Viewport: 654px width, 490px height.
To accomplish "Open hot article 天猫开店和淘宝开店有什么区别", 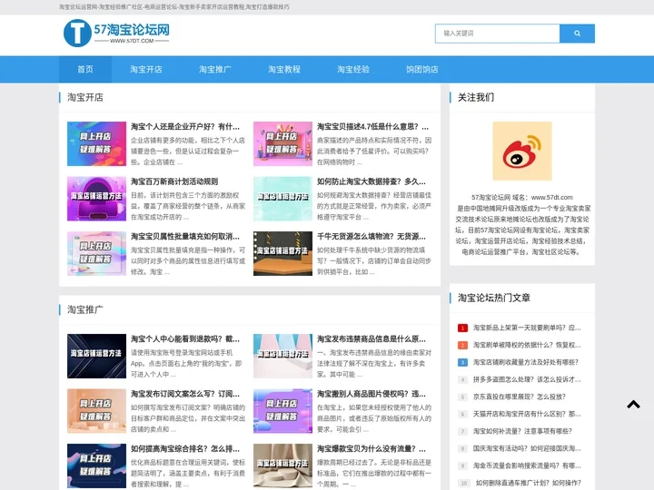I will point(527,414).
